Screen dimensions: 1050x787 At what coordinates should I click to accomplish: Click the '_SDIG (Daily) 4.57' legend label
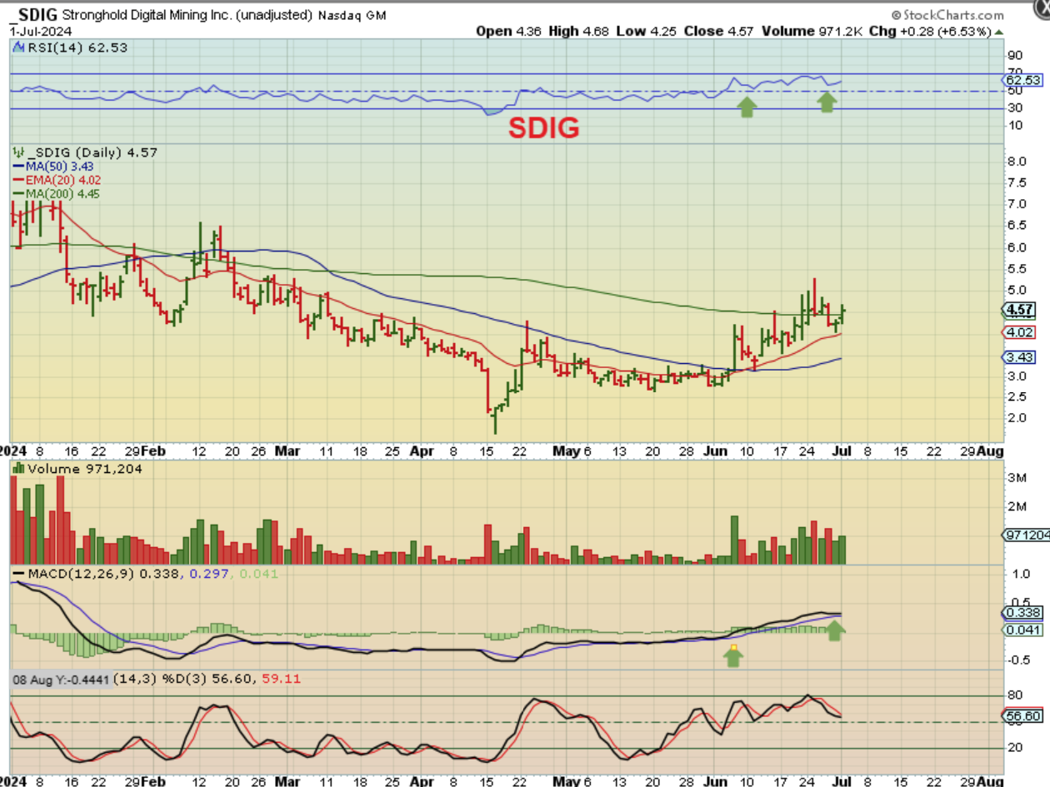point(92,152)
